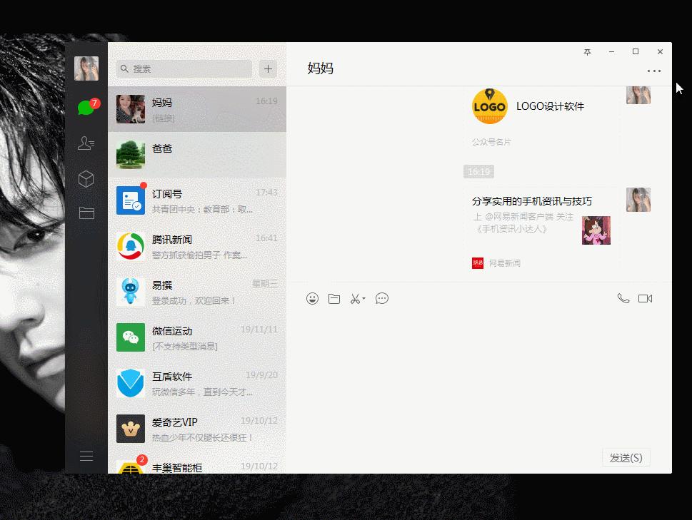
Task: Start a video call with 妈妈
Action: coord(646,298)
